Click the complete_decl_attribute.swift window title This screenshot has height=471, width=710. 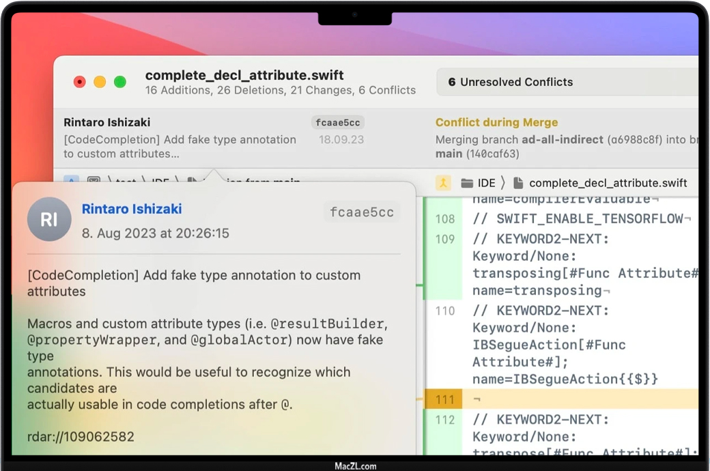(244, 75)
